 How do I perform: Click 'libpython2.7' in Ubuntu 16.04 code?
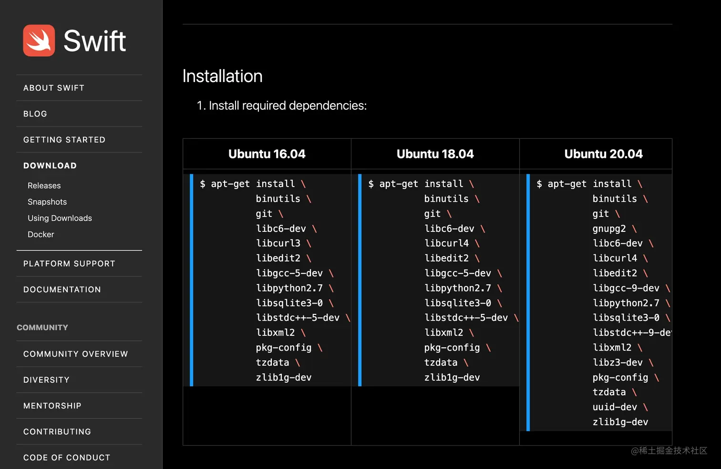tap(289, 288)
